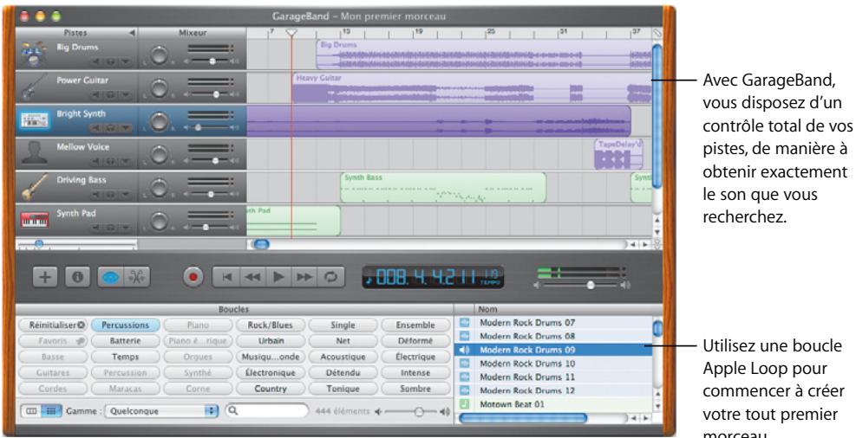Click the Nom column header
The width and height of the screenshot is (856, 438).
coord(562,309)
